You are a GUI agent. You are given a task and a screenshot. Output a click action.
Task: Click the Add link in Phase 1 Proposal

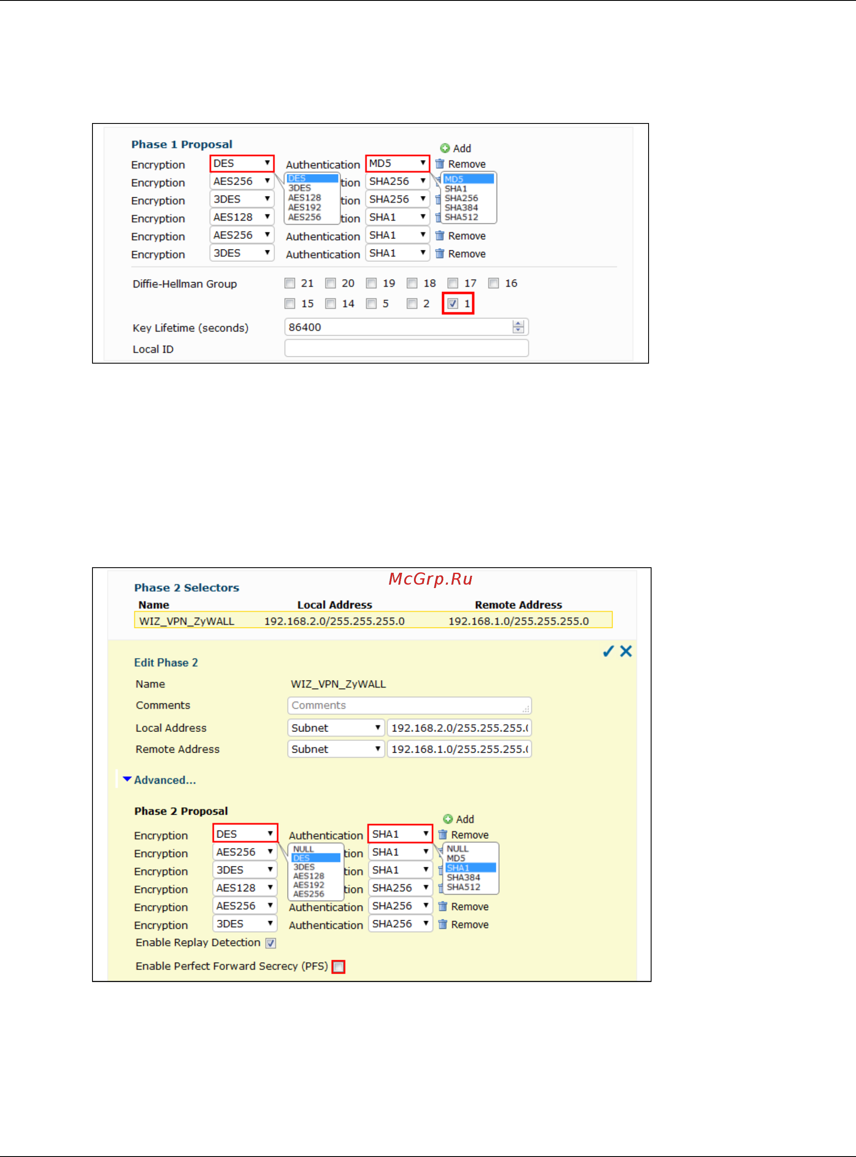(462, 148)
